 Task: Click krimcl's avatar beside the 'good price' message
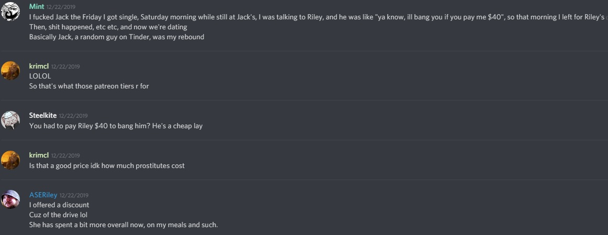click(x=10, y=160)
